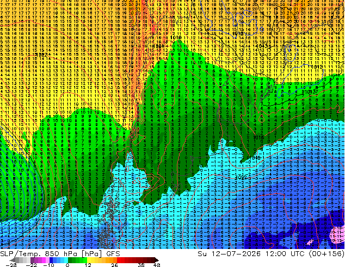This screenshot has height=267, width=345.
Task: Click the gray left arrow end of the color legend
Action: (12, 260)
